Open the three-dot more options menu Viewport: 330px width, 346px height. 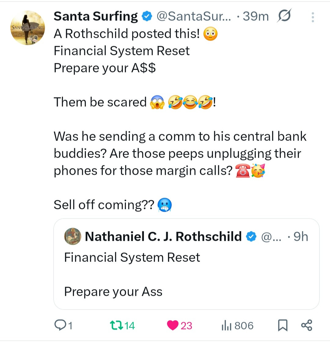click(313, 17)
